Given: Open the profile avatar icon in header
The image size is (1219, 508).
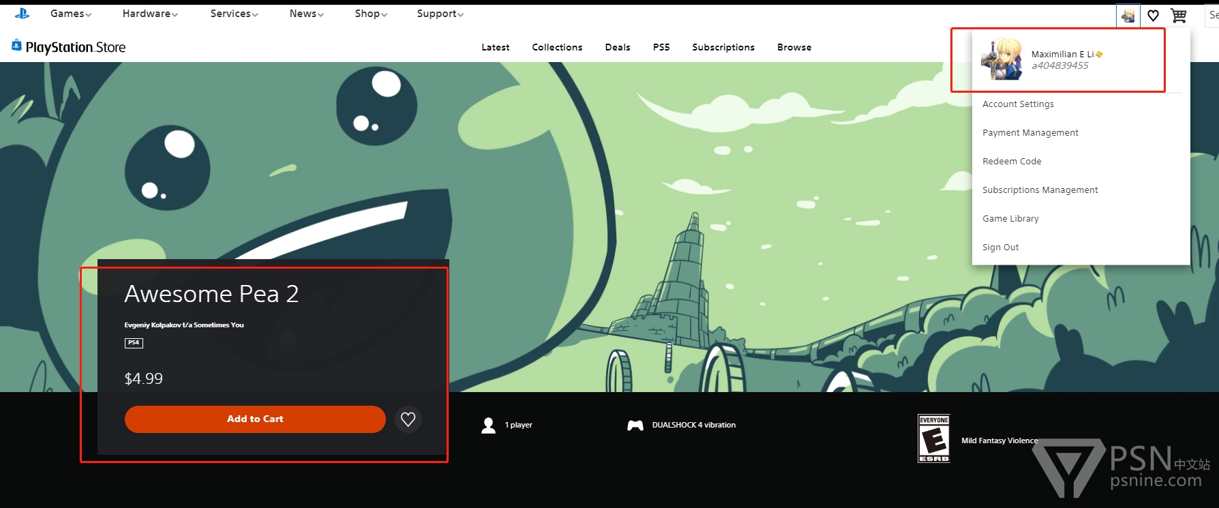Looking at the screenshot, I should click(x=1128, y=16).
